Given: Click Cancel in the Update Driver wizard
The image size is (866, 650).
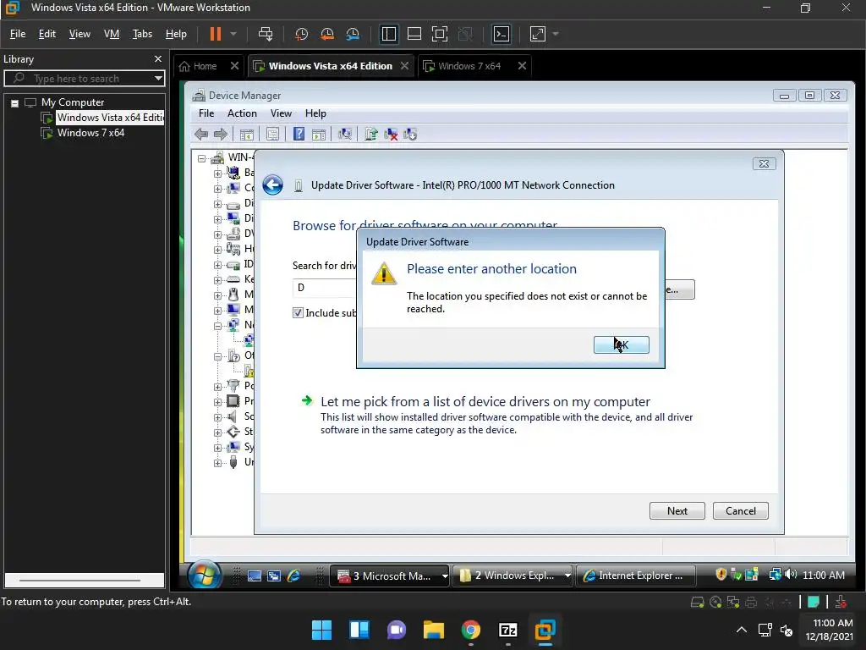Looking at the screenshot, I should click(741, 511).
